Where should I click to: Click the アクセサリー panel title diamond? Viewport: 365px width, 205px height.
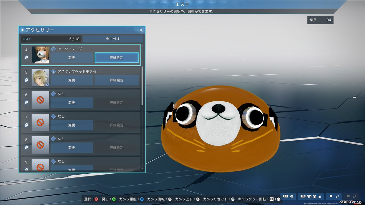click(23, 30)
